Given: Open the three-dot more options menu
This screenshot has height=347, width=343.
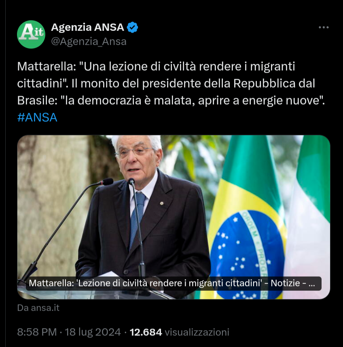Looking at the screenshot, I should [x=324, y=28].
